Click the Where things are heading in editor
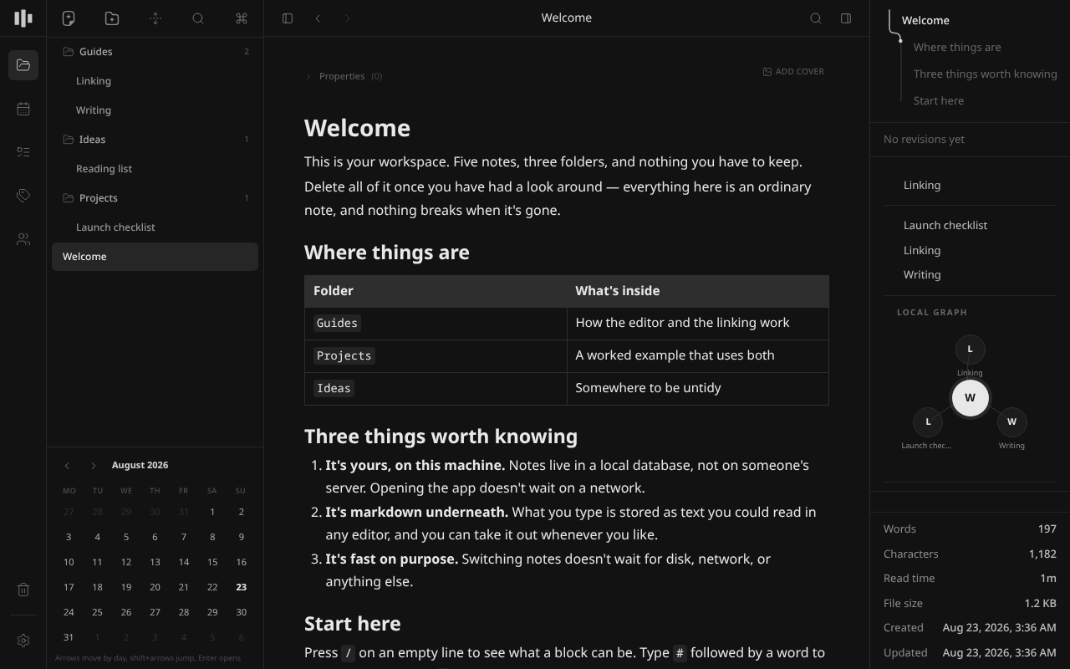The width and height of the screenshot is (1070, 669). [x=387, y=253]
